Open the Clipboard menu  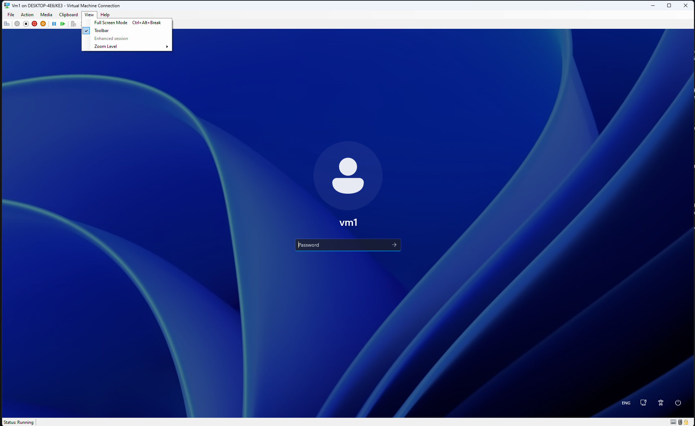point(68,15)
